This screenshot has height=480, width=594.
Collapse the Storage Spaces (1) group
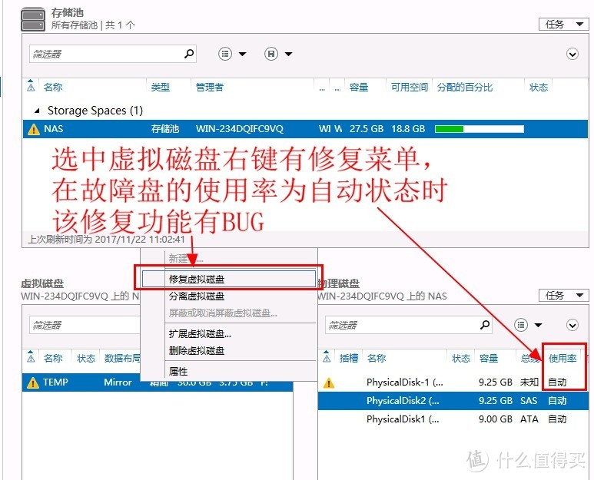(37, 111)
